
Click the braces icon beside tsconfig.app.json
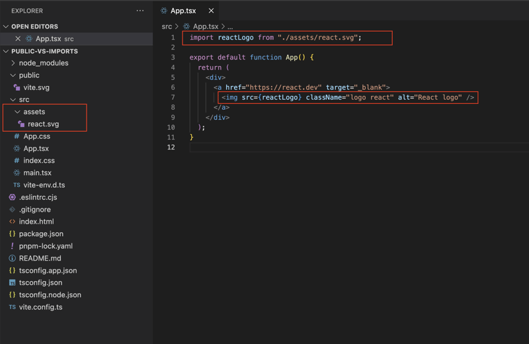[12, 271]
